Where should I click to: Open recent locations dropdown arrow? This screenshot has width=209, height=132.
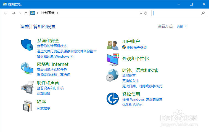click(20, 13)
